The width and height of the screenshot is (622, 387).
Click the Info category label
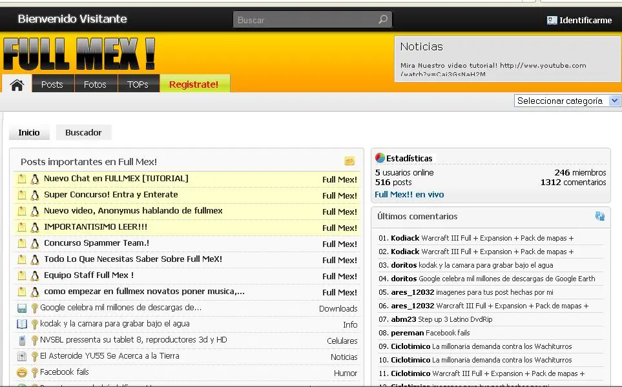pyautogui.click(x=350, y=325)
